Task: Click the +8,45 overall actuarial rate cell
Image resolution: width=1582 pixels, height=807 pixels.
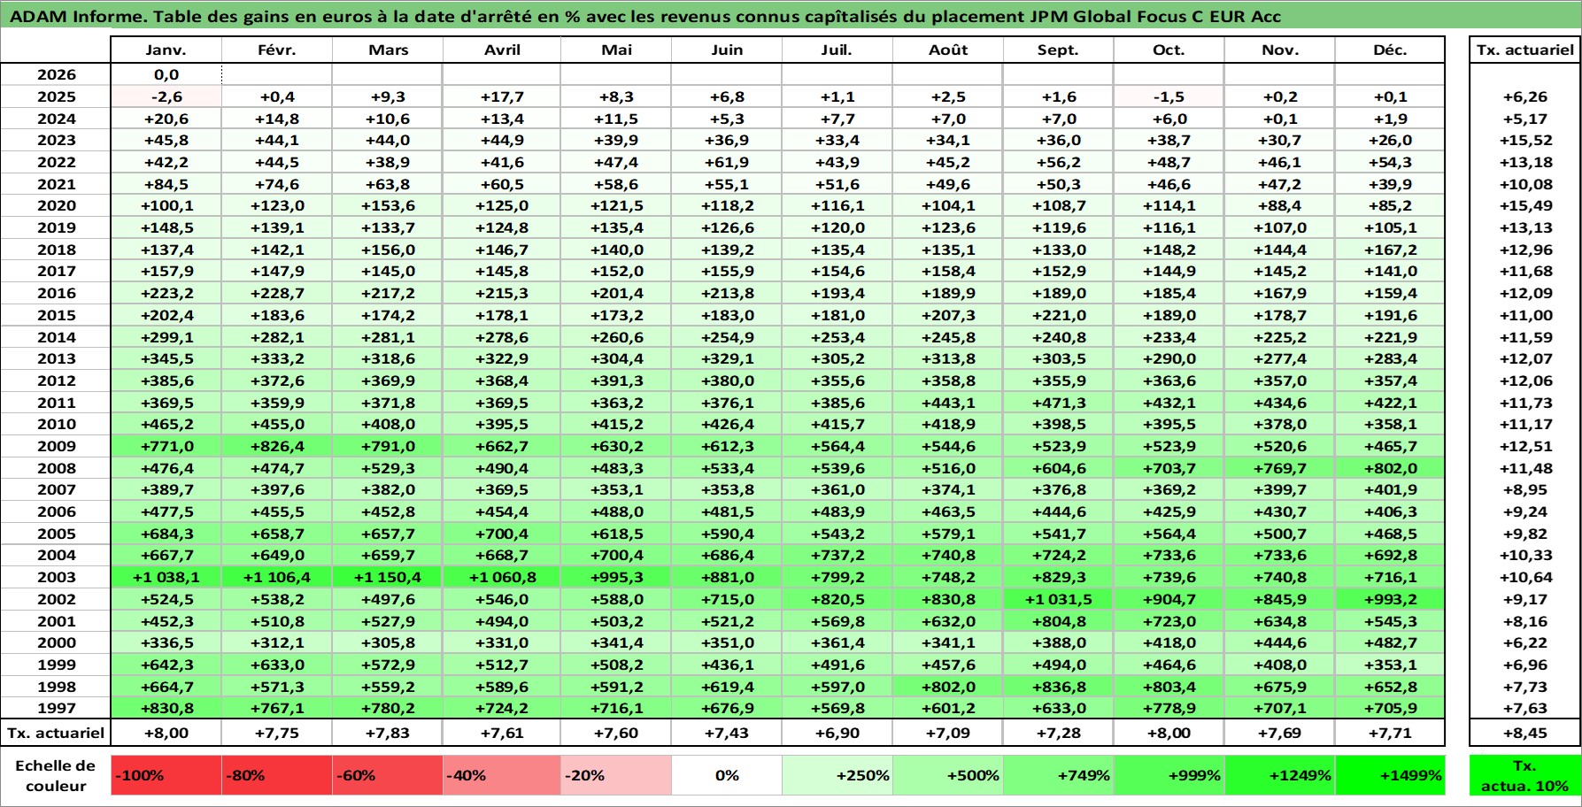Action: click(x=1525, y=733)
